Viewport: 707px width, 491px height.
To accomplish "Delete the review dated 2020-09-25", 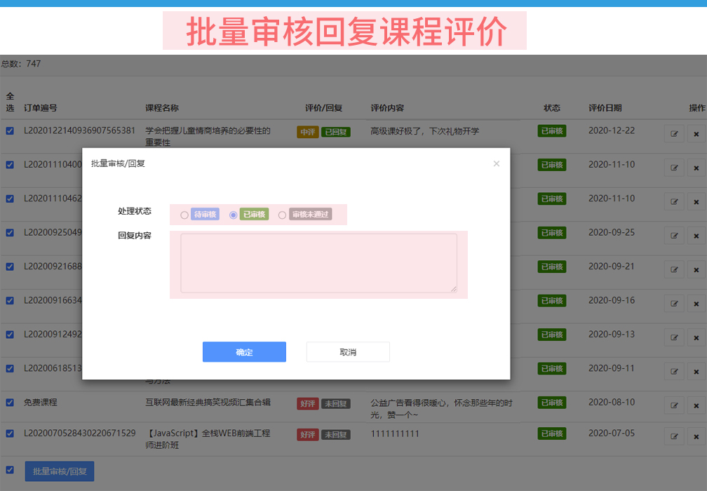I will (x=696, y=236).
